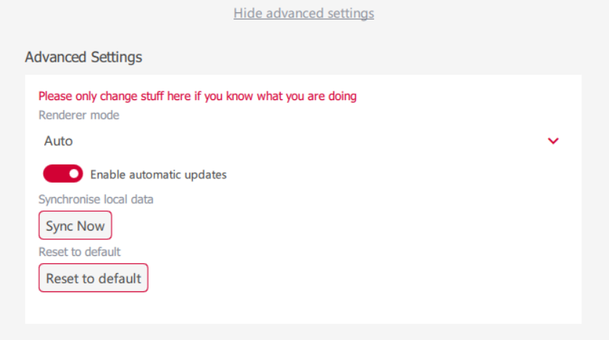Click the 'Reset to default' button
The height and width of the screenshot is (340, 609).
click(94, 278)
